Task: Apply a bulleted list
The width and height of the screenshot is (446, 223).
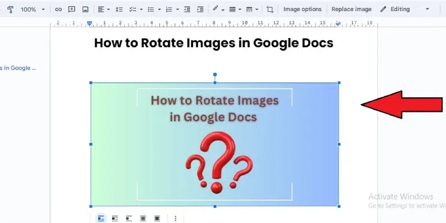Action: 151,9
